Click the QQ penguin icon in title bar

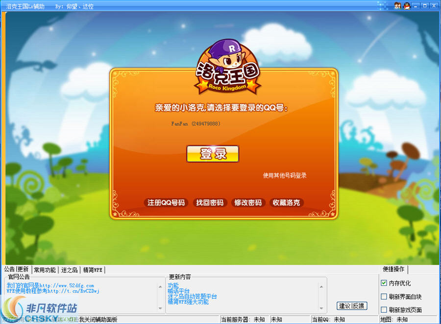407,5
